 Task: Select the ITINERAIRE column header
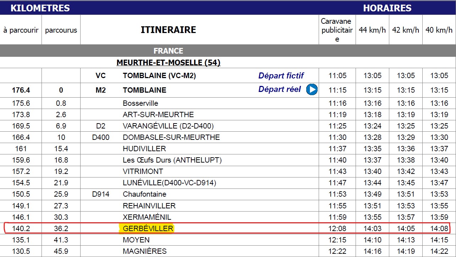point(168,30)
